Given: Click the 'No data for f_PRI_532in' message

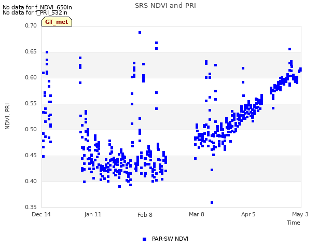Looking at the screenshot, I should tap(35, 12).
